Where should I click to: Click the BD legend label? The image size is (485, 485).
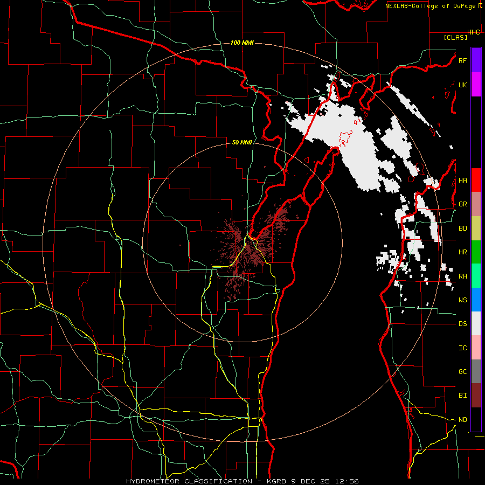462,228
